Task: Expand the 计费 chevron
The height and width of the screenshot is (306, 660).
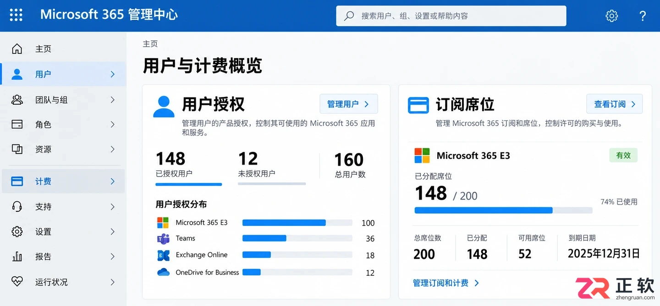Action: coord(113,182)
